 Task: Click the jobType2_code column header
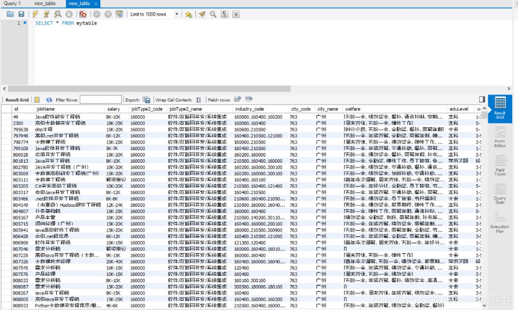click(147, 109)
